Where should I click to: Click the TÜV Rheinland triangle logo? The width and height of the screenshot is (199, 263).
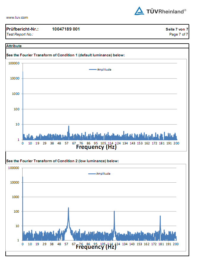(x=139, y=11)
